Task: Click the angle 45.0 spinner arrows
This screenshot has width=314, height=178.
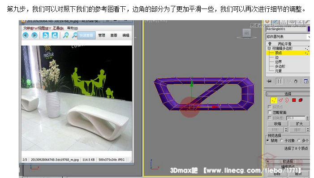Action: (x=307, y=118)
